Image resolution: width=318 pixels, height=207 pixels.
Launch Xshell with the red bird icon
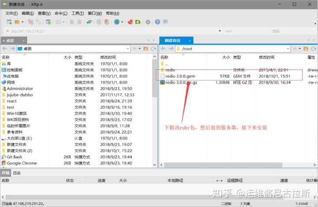tap(130, 22)
